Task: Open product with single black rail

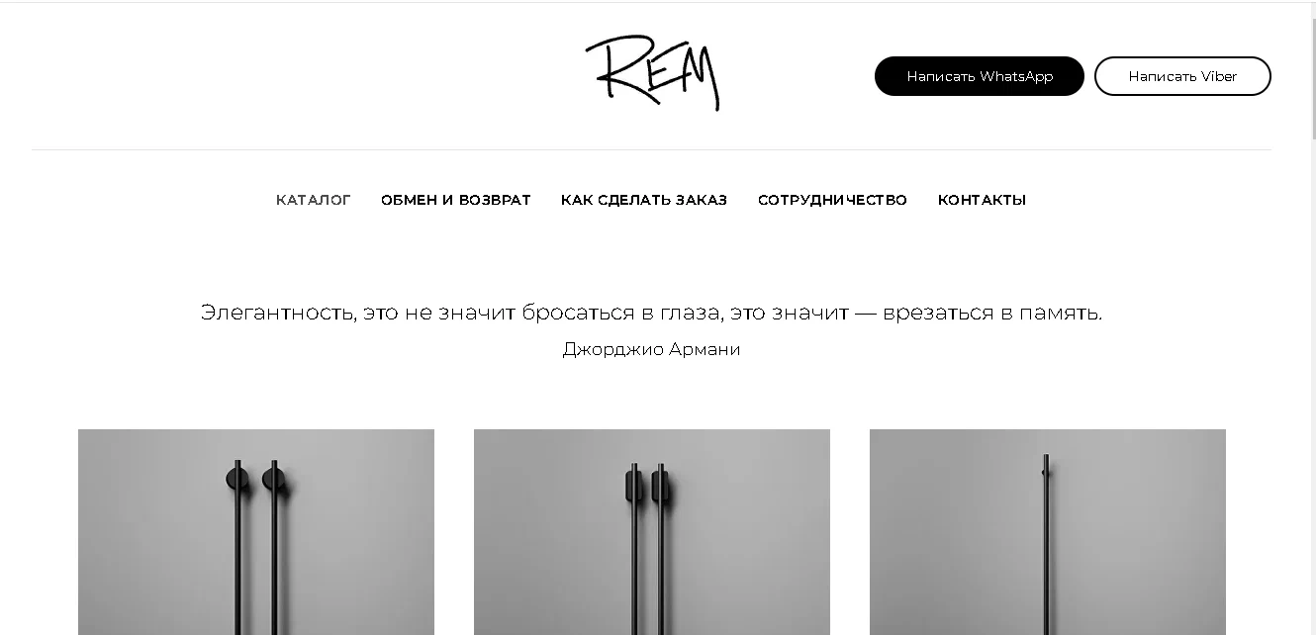Action: 1048,532
